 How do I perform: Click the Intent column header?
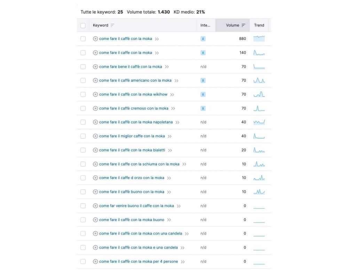(205, 25)
